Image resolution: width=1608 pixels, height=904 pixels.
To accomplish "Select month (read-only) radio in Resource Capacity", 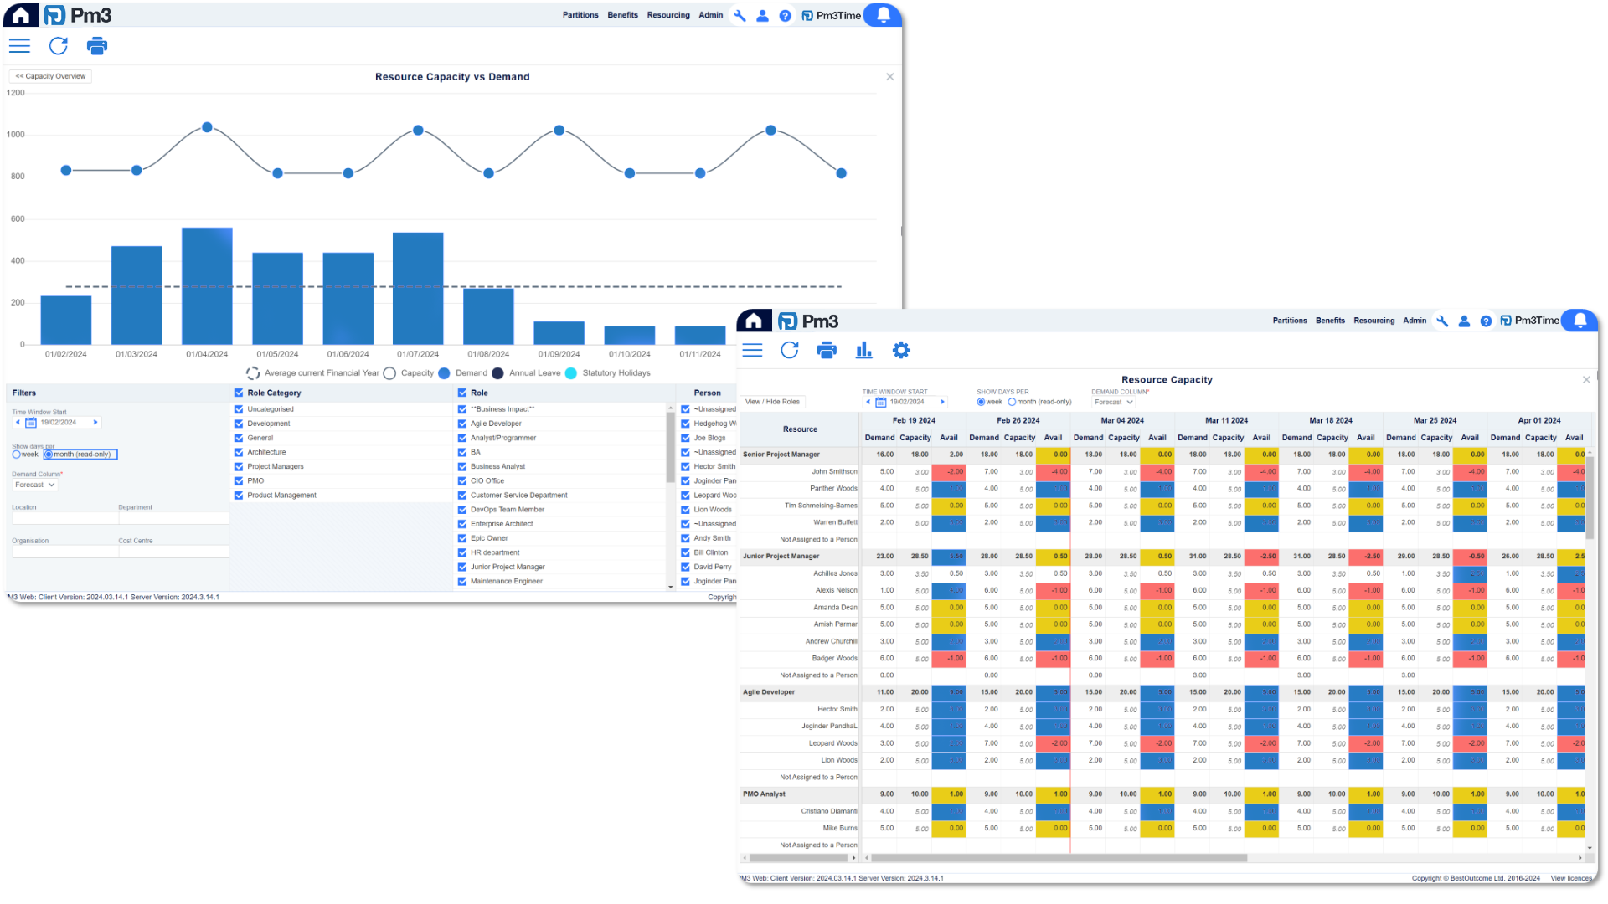I will click(1012, 402).
